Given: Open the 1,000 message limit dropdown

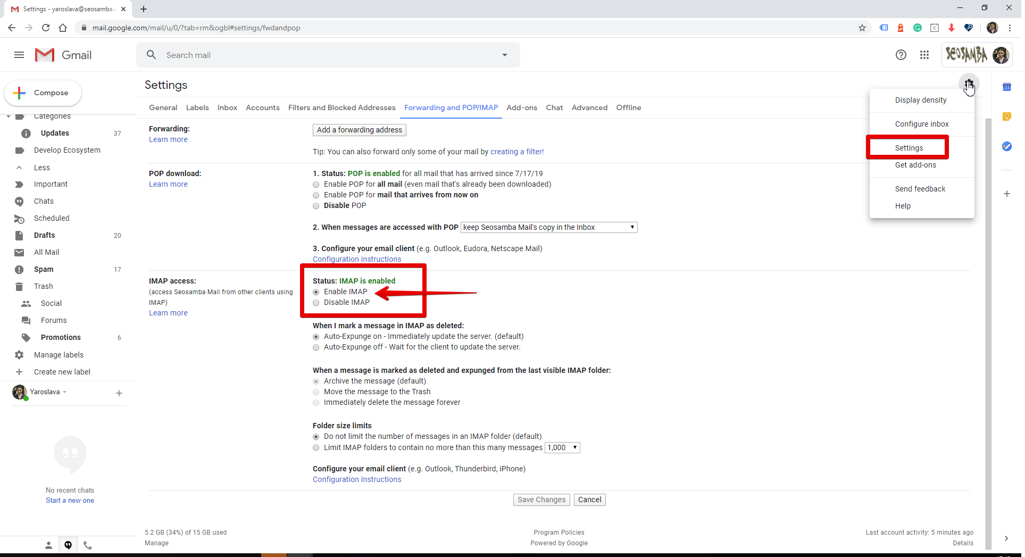Looking at the screenshot, I should (x=562, y=447).
